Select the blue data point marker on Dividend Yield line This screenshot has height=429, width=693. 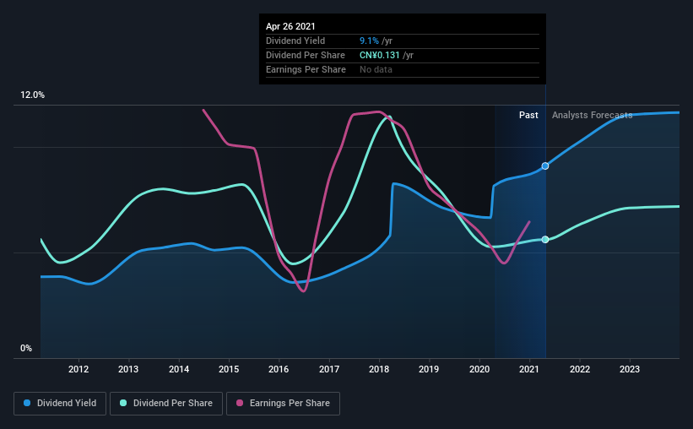[x=545, y=166]
